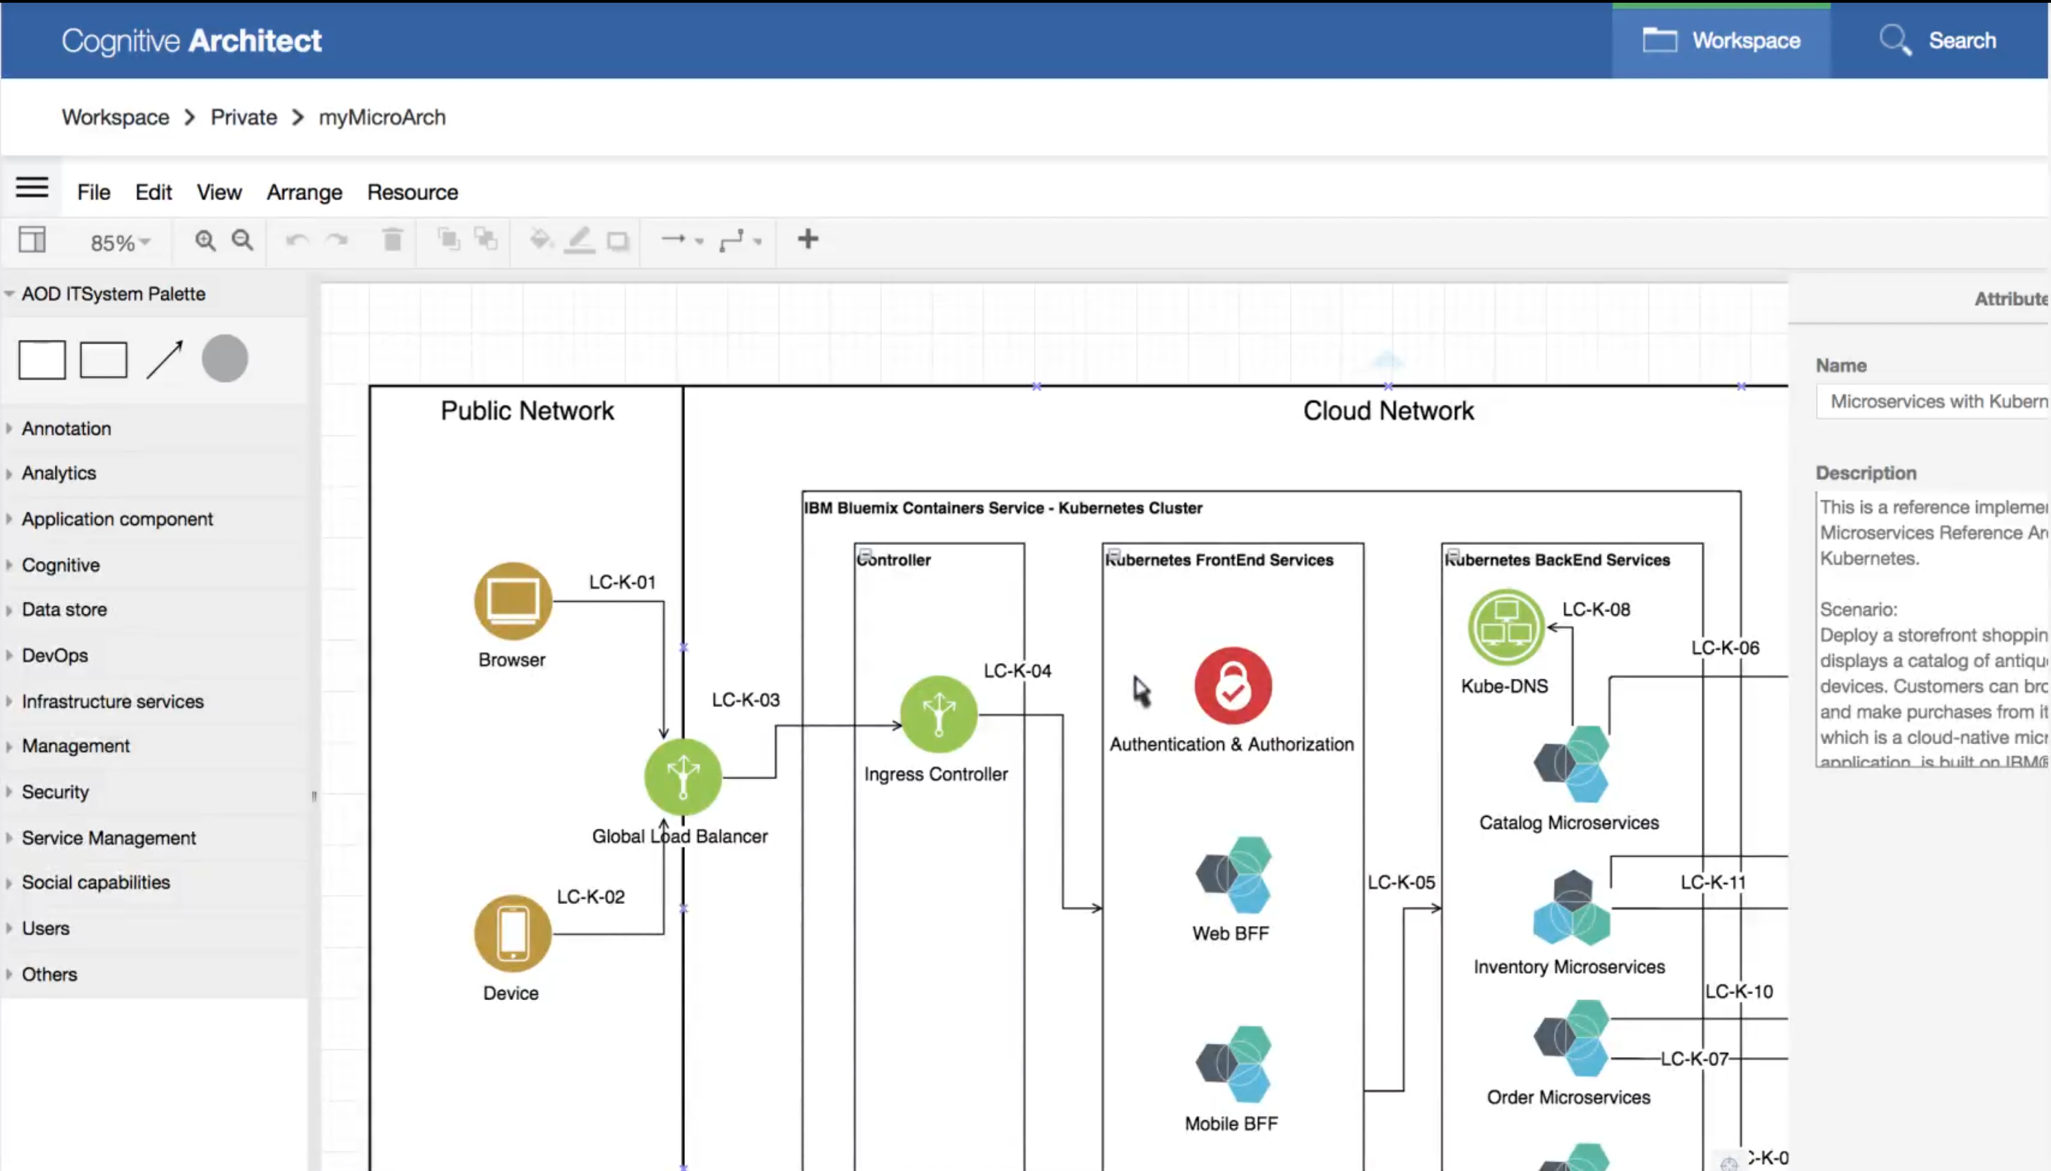Open the line color pencil tool
This screenshot has height=1171, width=2051.
[x=579, y=240]
